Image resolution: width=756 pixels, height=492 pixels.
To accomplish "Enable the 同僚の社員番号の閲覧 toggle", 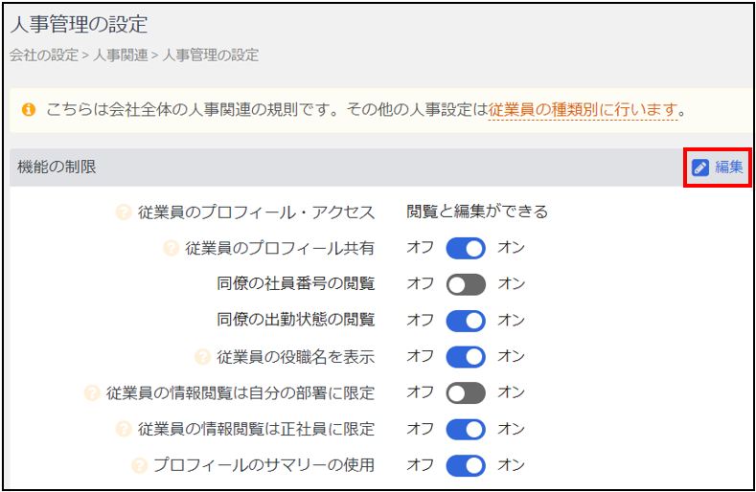I will coord(466,284).
